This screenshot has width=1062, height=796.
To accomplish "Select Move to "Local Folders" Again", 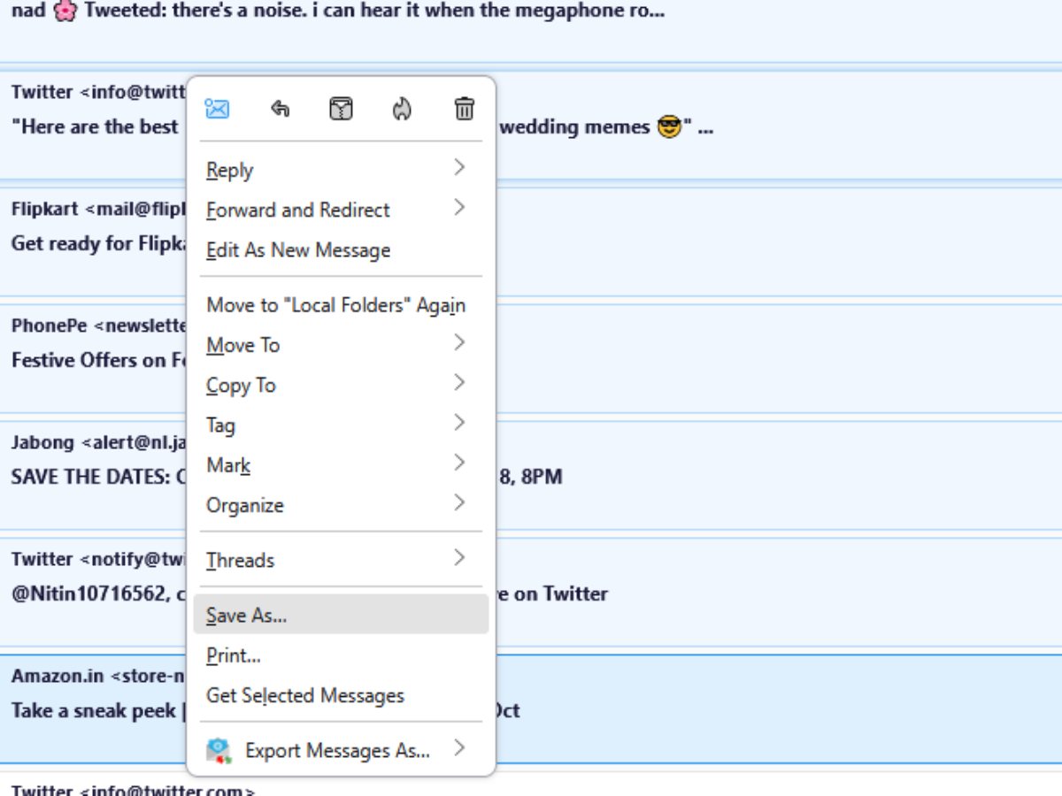I will point(341,305).
